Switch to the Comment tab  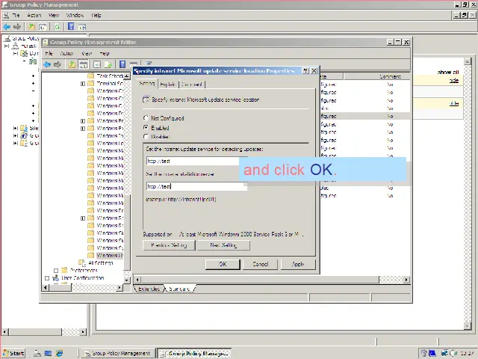(x=192, y=85)
